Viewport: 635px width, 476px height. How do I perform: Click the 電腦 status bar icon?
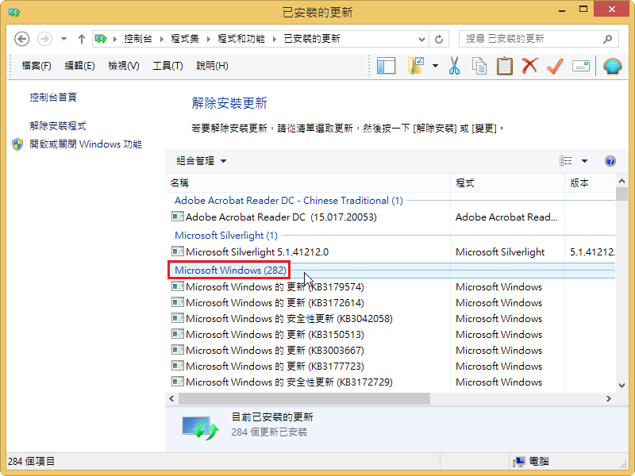[x=519, y=462]
